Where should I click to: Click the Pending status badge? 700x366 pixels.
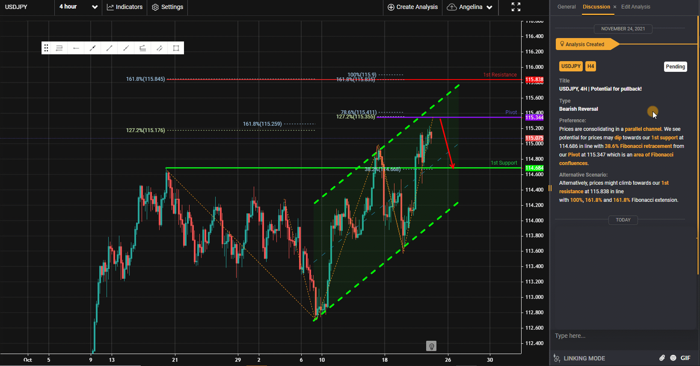[x=675, y=67]
